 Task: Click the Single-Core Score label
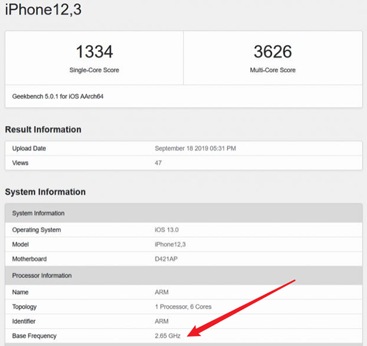pos(94,70)
